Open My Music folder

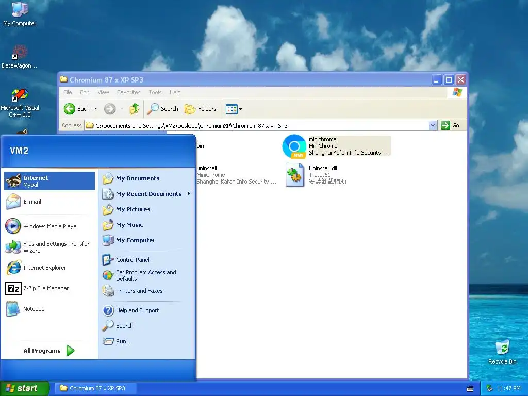click(x=146, y=225)
